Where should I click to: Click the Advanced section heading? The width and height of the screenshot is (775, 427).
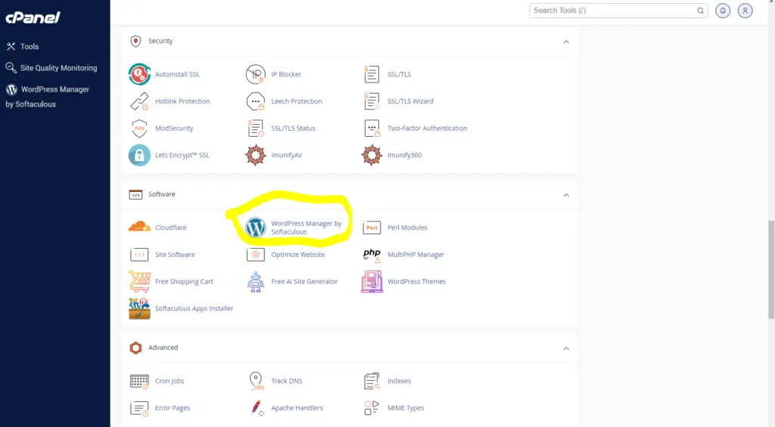click(163, 348)
